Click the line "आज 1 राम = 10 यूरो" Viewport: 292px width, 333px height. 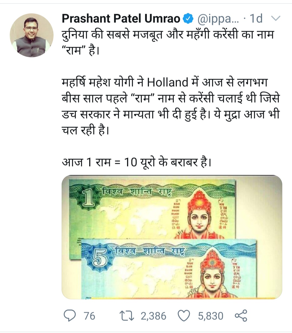136,162
